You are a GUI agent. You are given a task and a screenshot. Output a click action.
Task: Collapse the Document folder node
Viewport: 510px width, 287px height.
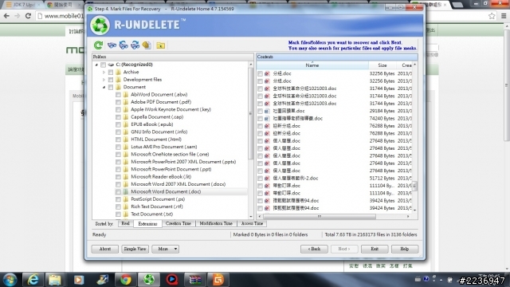104,87
